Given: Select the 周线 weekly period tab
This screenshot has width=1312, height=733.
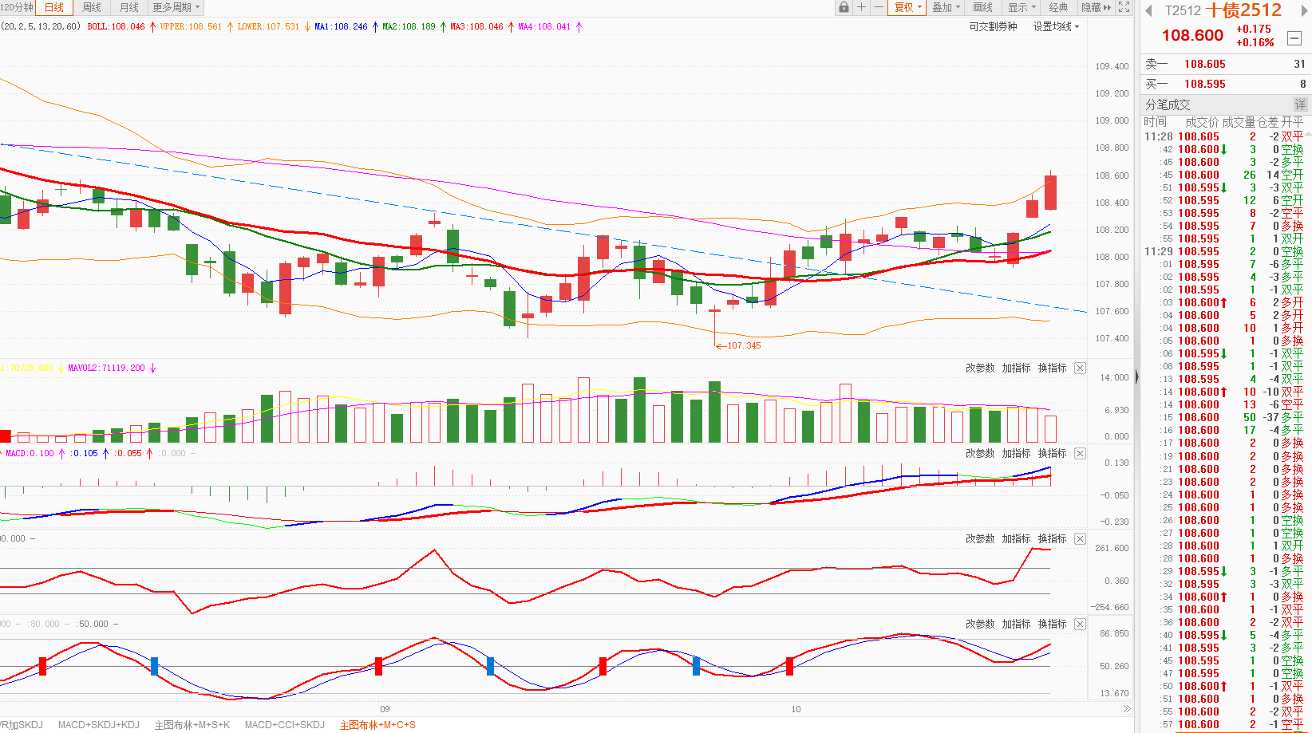Looking at the screenshot, I should coord(92,7).
